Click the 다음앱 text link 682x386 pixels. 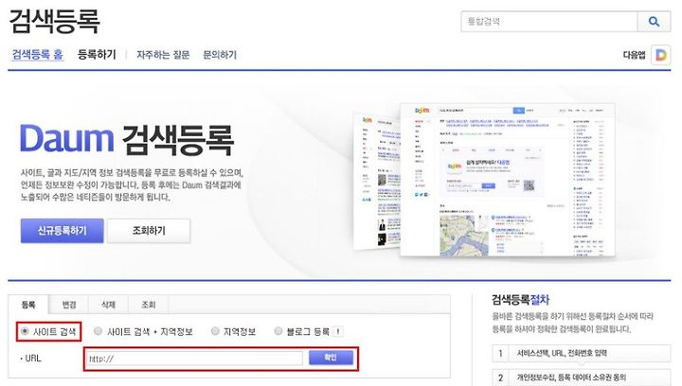click(634, 55)
